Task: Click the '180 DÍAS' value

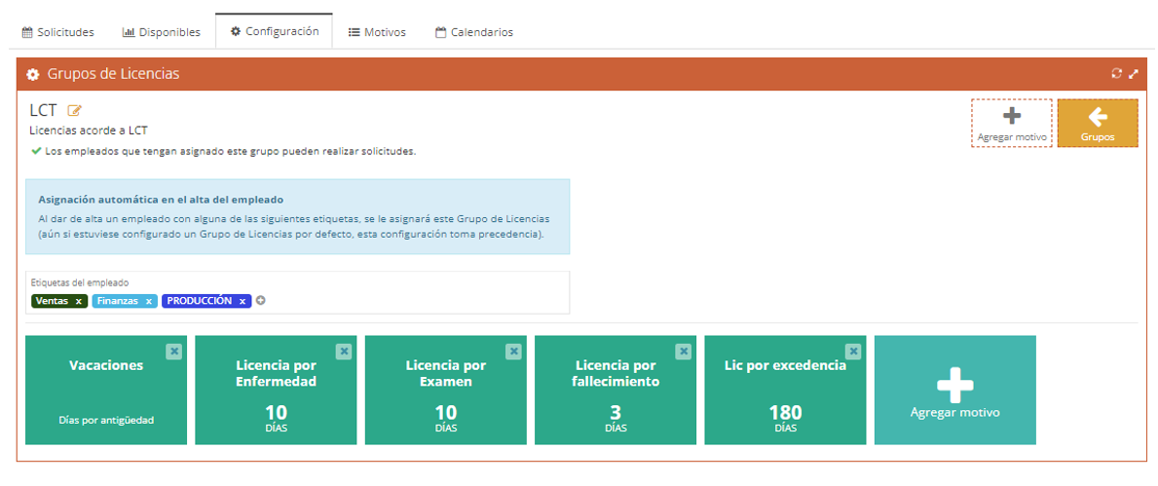Action: [786, 419]
